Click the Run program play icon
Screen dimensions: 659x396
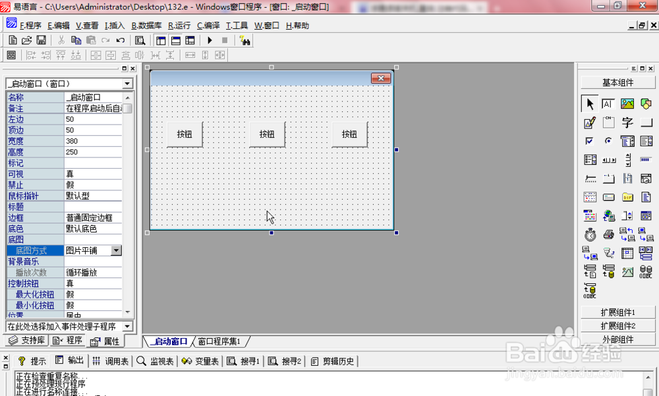[210, 40]
